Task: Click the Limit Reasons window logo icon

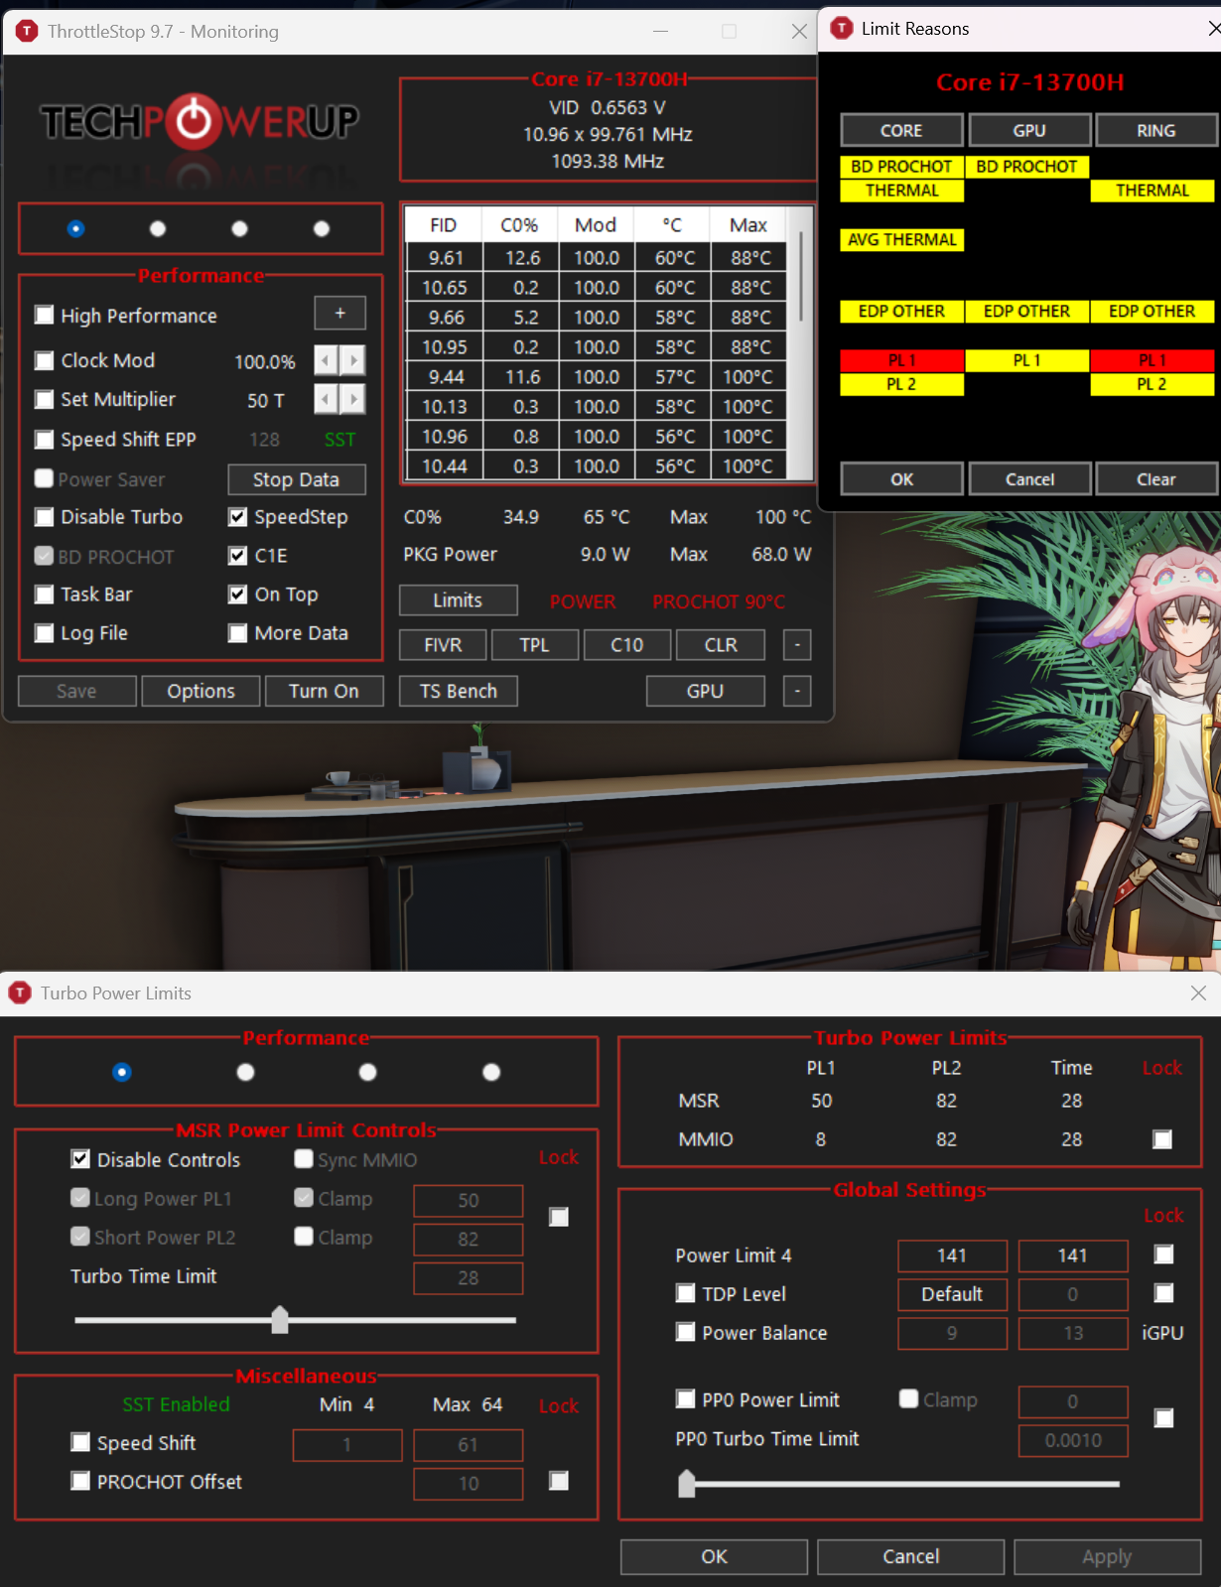Action: pyautogui.click(x=842, y=28)
